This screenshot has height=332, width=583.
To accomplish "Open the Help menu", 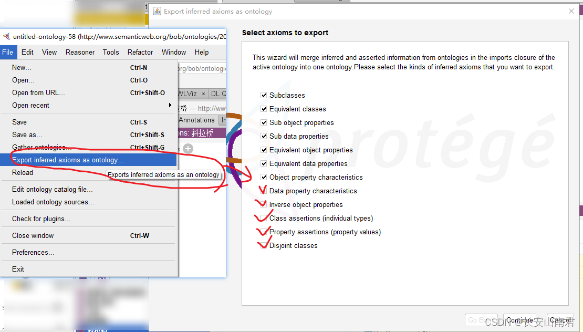I will point(202,53).
